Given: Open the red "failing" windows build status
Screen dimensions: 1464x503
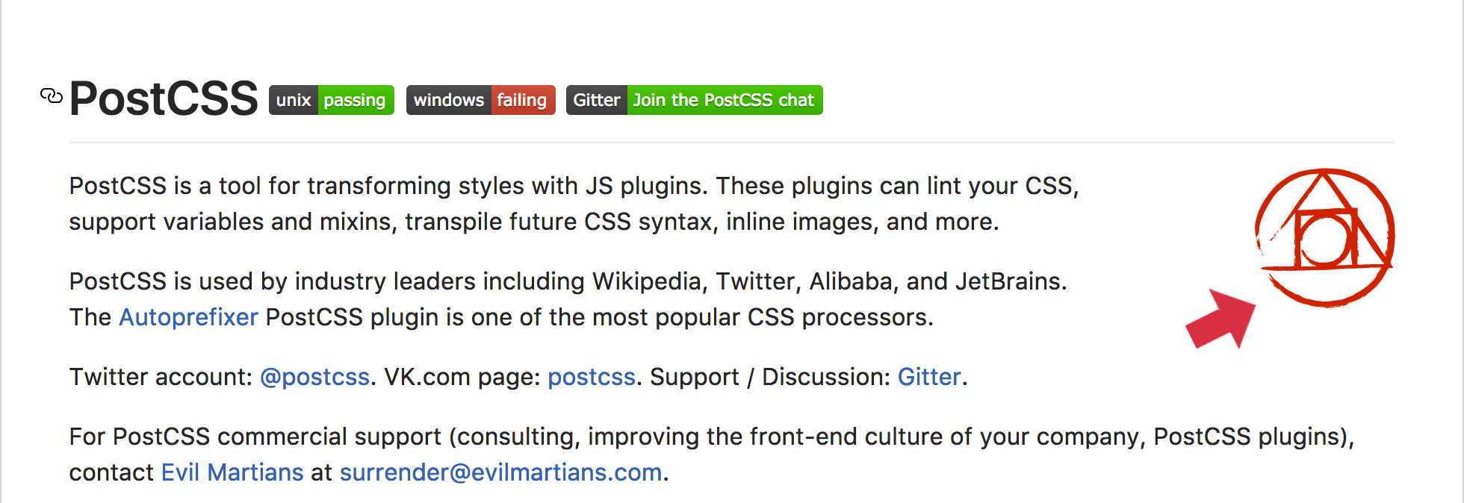Looking at the screenshot, I should [x=523, y=100].
